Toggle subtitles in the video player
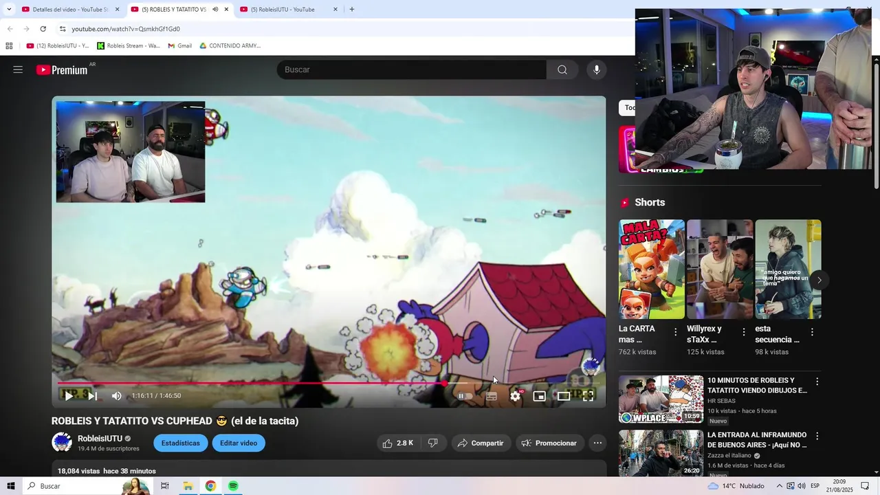Viewport: 880px width, 495px height. (x=491, y=396)
